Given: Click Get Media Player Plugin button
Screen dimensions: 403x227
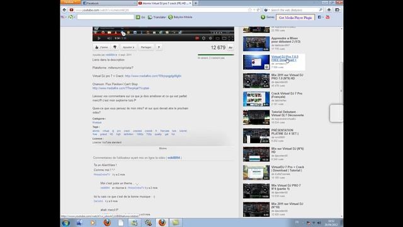Looking at the screenshot, I should point(295,18).
